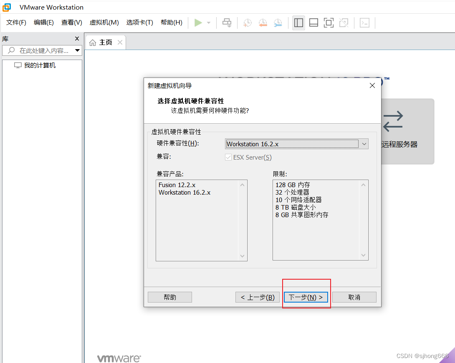Image resolution: width=455 pixels, height=363 pixels.
Task: Select the 8 GB 共享图形内存 limit entry
Action: (x=302, y=215)
